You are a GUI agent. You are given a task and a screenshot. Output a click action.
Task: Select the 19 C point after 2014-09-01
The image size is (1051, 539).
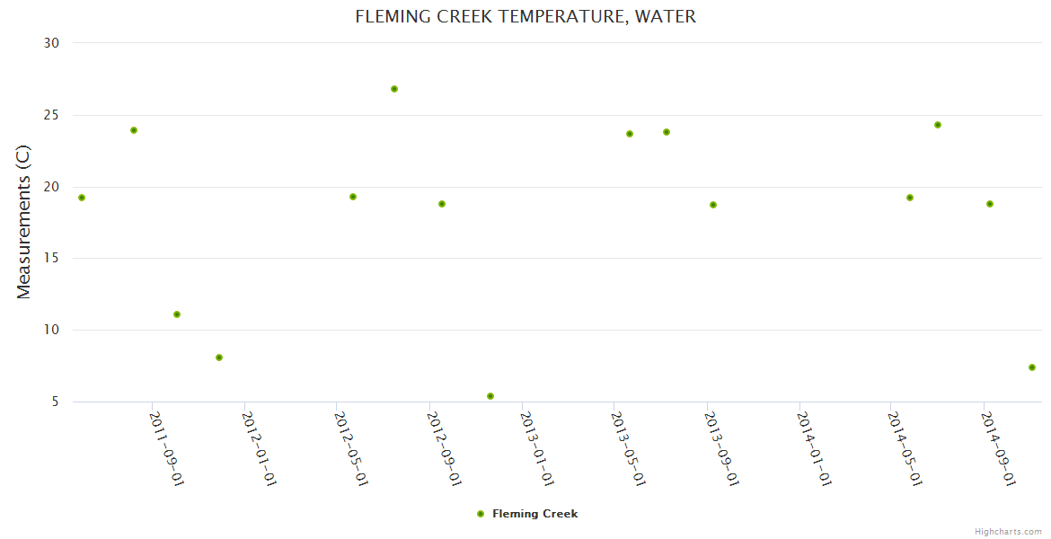[x=990, y=204]
